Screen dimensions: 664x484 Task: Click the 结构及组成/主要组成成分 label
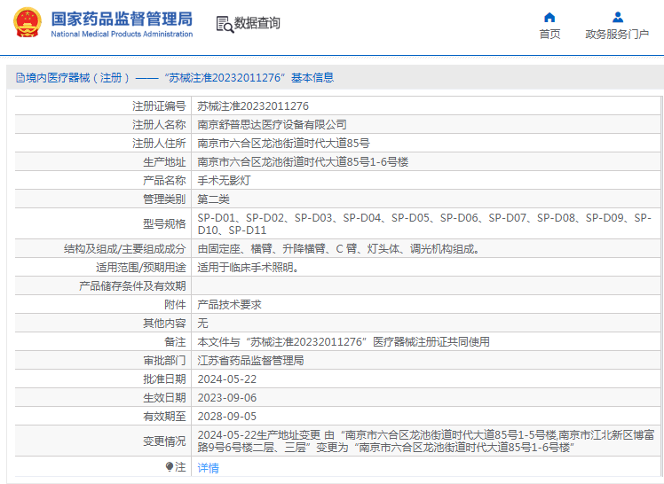tap(125, 249)
